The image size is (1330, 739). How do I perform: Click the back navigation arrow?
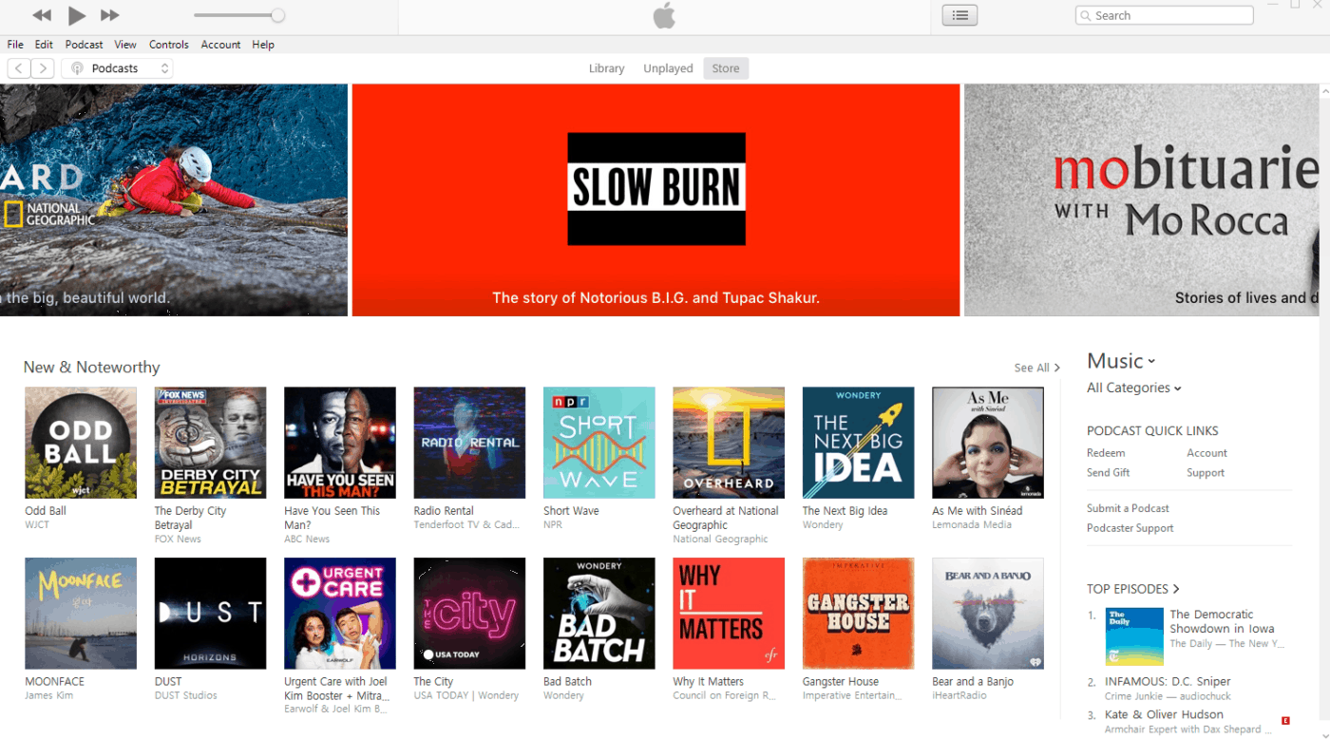click(18, 67)
